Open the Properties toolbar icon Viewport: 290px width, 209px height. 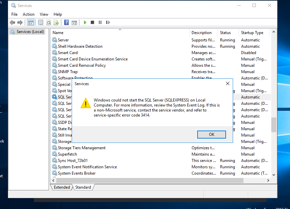tap(41, 22)
